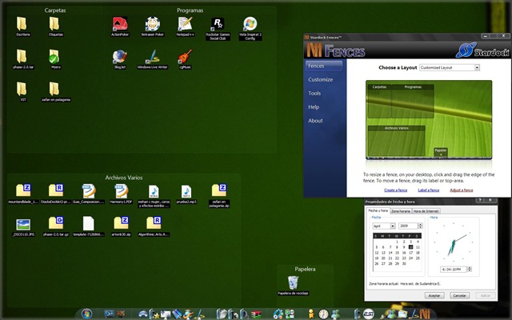Viewport: 512px width, 320px height.
Task: Adjust the time 6:34:10 PM with stepper
Action: (x=470, y=269)
